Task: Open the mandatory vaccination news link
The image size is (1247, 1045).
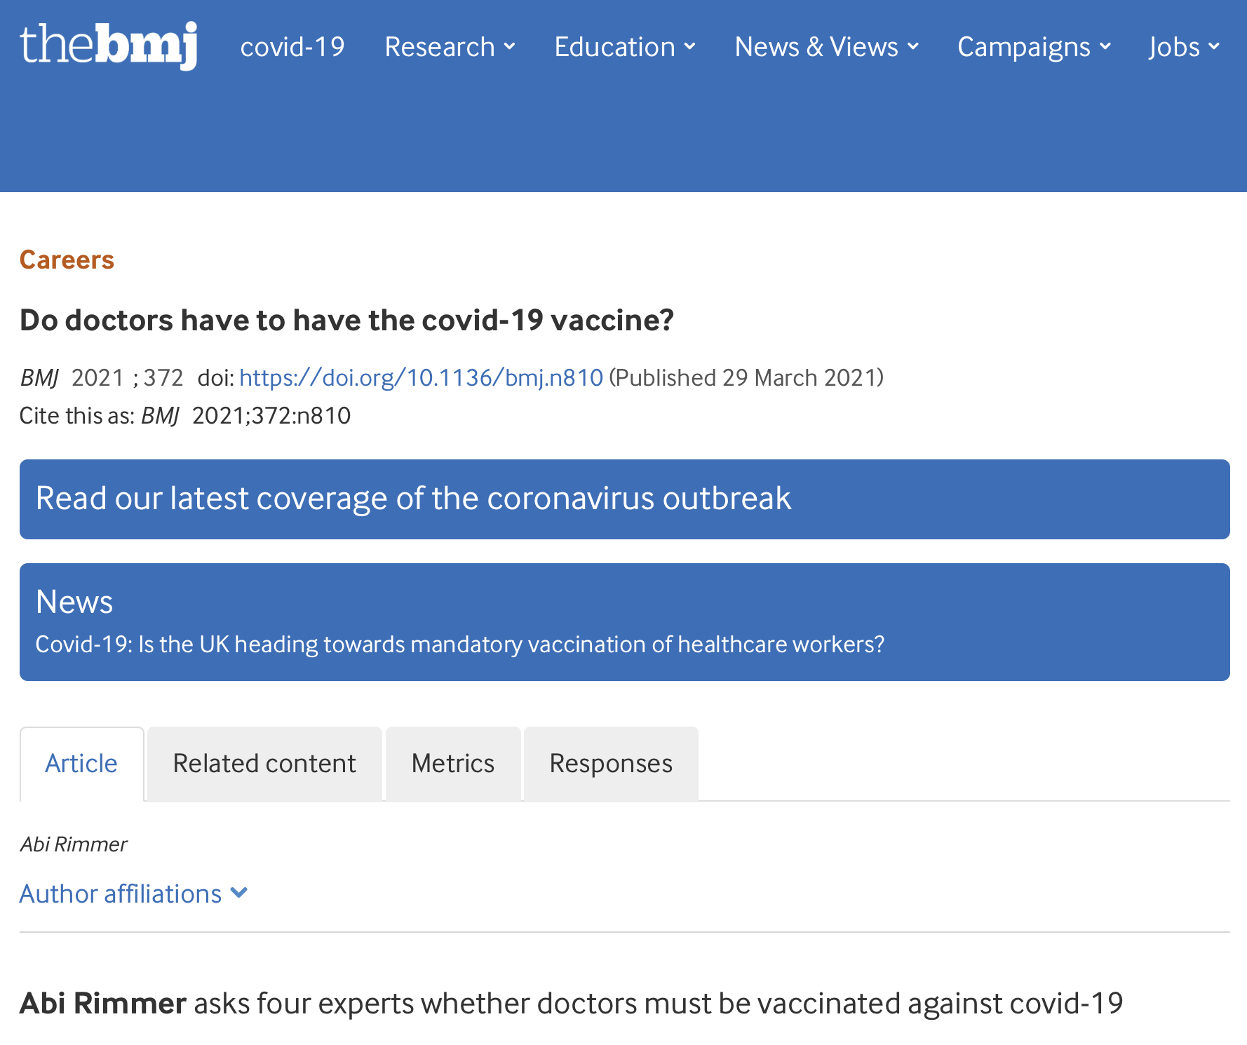Action: click(x=460, y=644)
